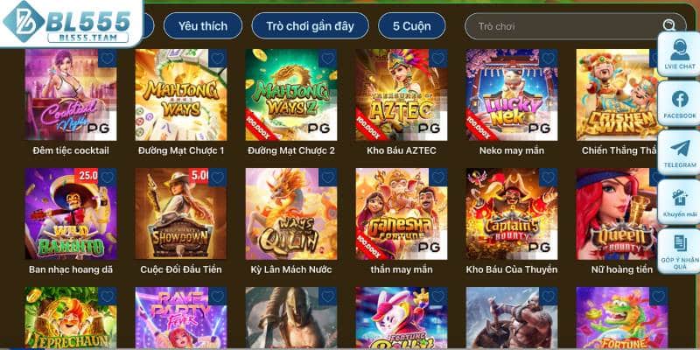The height and width of the screenshot is (350, 700).
Task: Click the Kho Báu Của Thuyền title link
Action: [x=512, y=269]
